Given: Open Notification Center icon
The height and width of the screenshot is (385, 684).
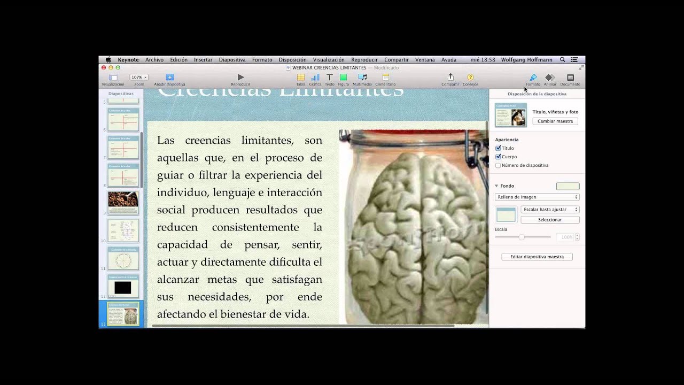Looking at the screenshot, I should click(574, 60).
